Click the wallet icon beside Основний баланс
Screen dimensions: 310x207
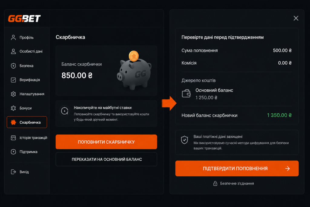(186, 93)
